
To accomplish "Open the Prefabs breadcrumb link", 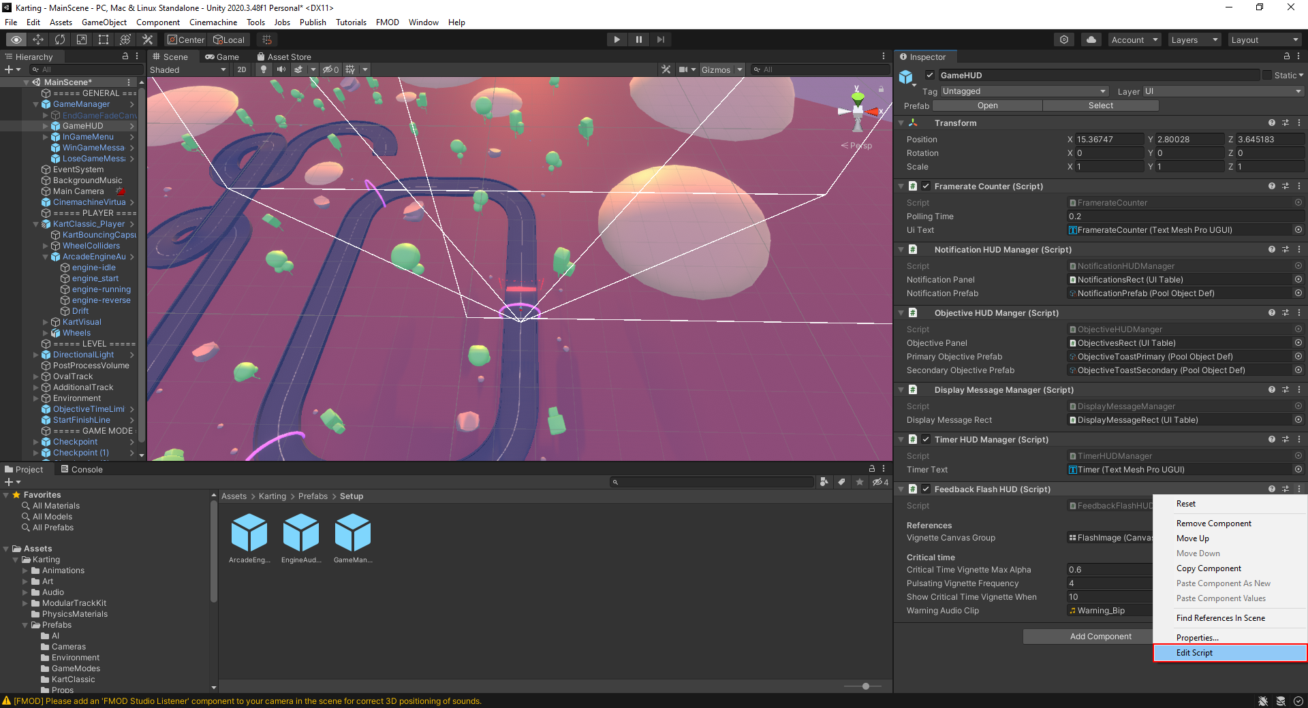I will tap(313, 496).
